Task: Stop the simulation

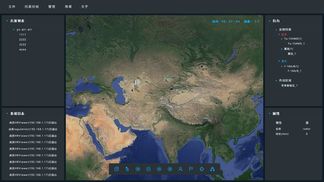Action: (170, 169)
